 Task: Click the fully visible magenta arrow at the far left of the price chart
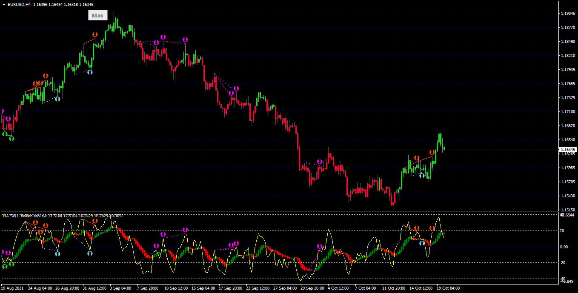point(8,119)
